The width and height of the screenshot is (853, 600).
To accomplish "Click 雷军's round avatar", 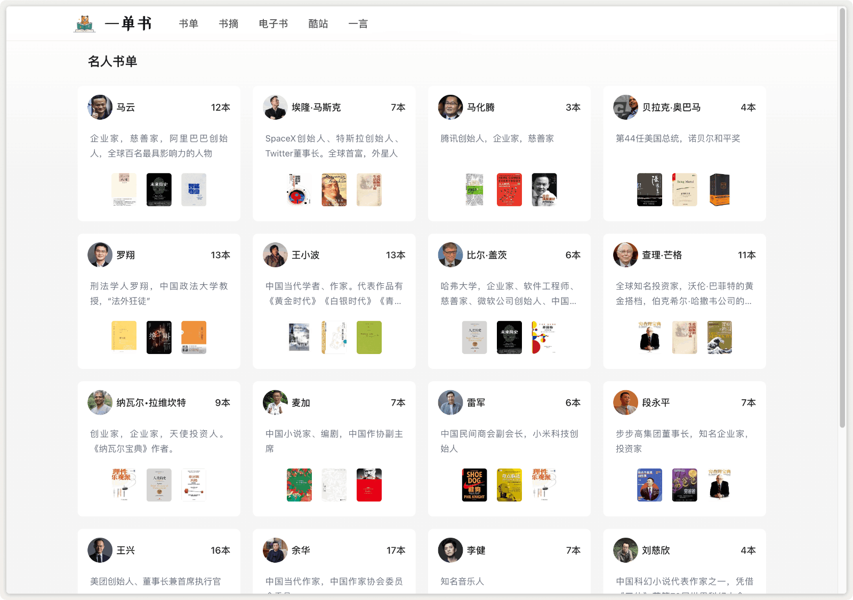I will 450,402.
